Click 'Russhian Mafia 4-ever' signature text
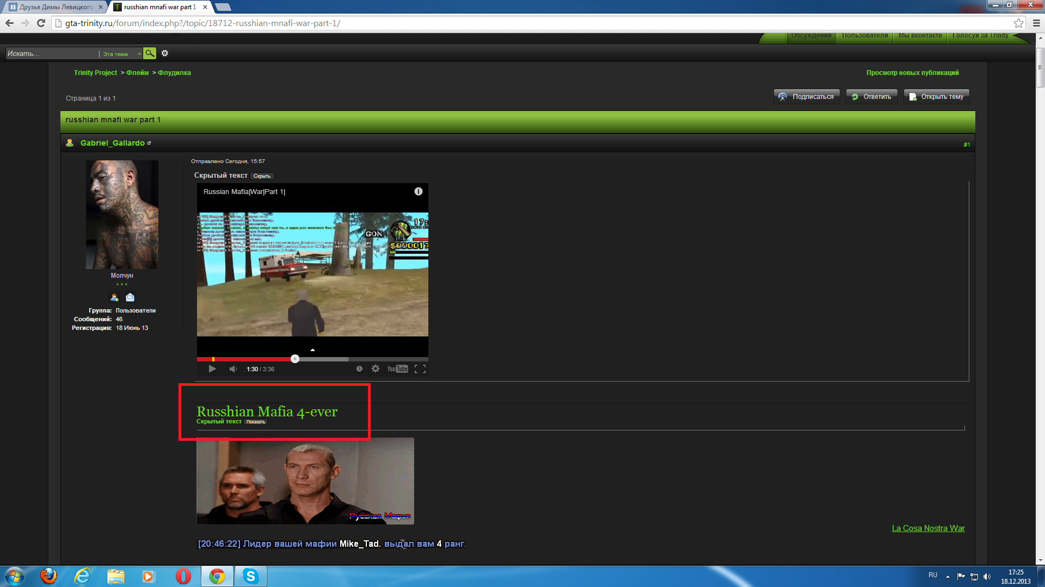 (267, 411)
